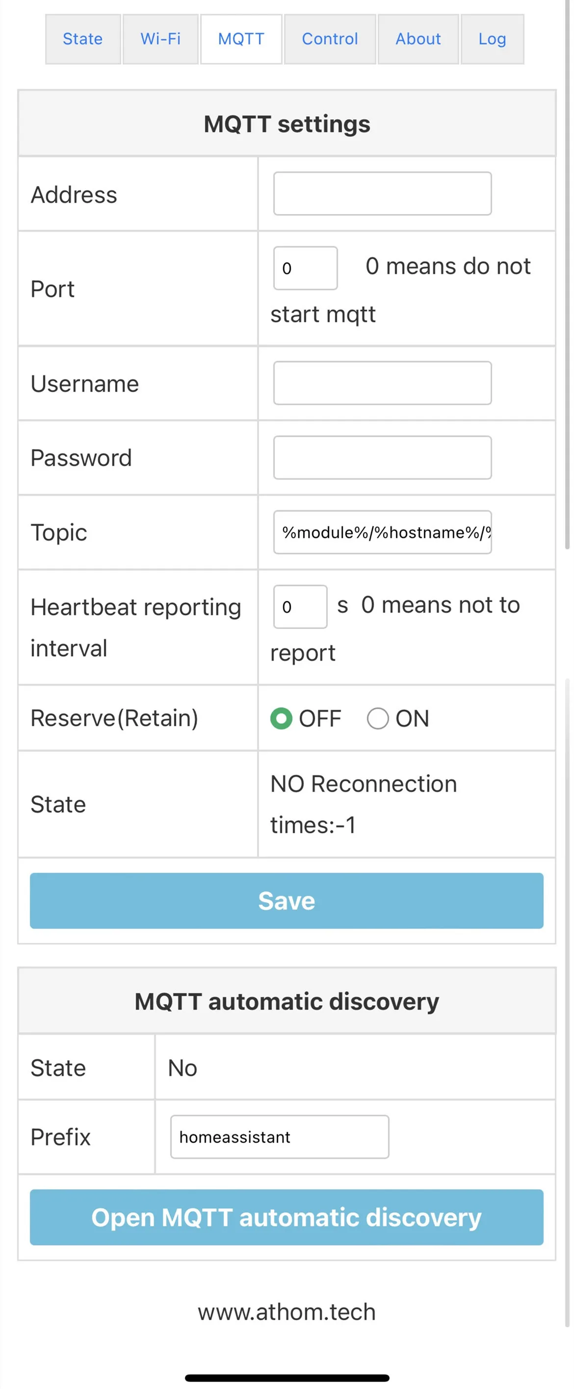
Task: Click the homeassistant Prefix field
Action: (x=279, y=1137)
